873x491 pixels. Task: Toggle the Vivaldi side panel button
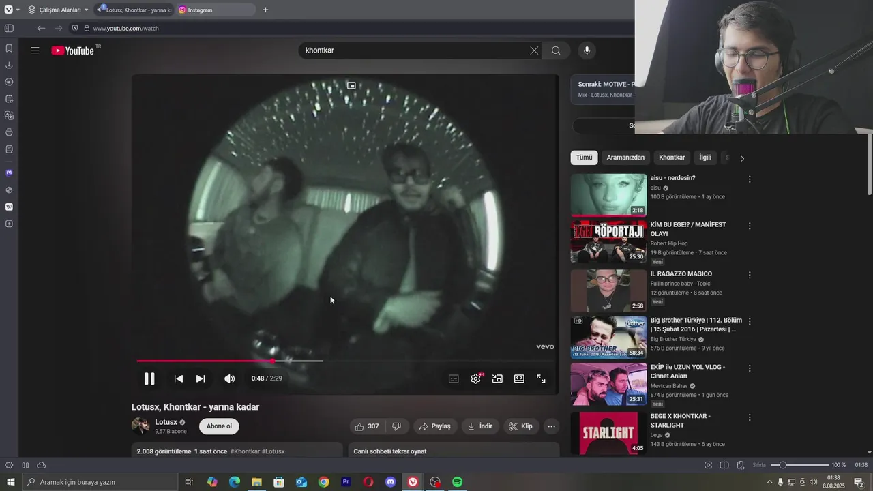[x=9, y=28]
